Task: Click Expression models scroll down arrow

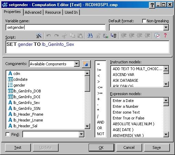Action: [x=166, y=134]
